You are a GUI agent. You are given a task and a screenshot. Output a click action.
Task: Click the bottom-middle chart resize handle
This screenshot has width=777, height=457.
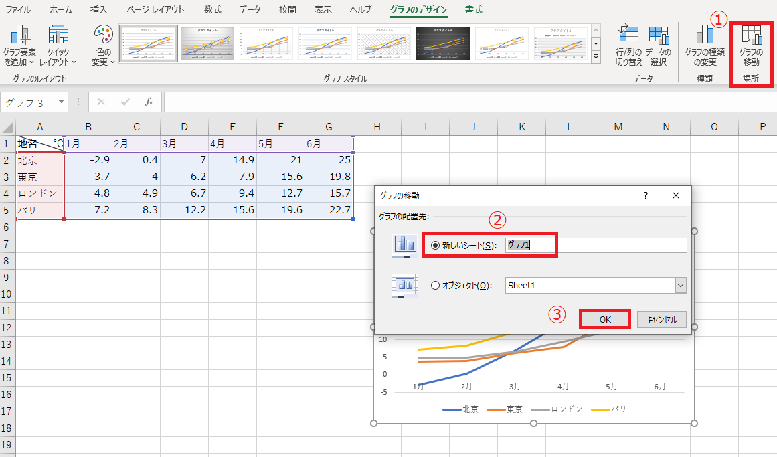533,424
